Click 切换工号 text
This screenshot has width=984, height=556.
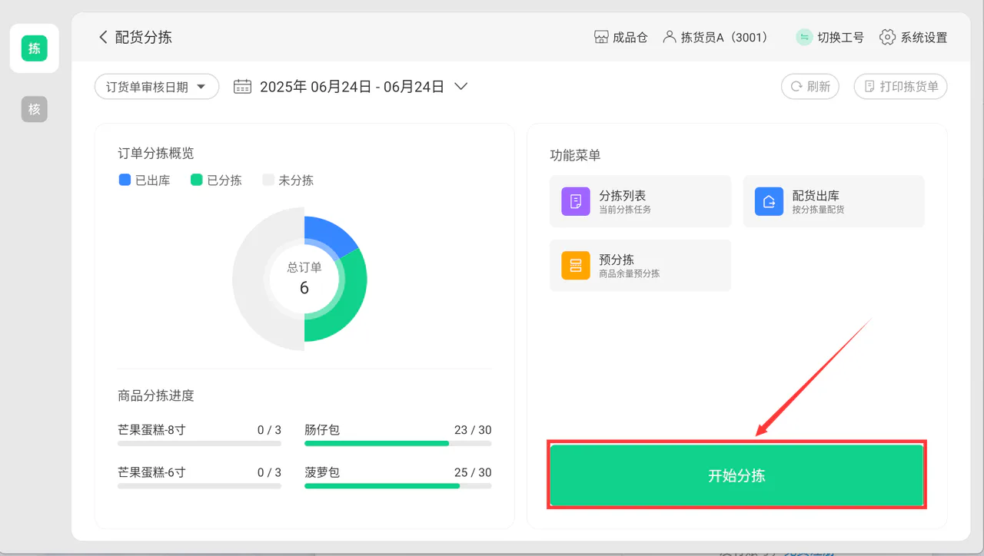click(x=840, y=37)
